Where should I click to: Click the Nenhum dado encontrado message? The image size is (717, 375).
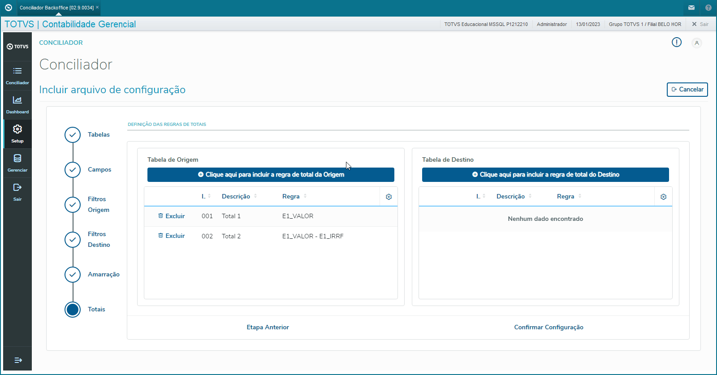(545, 219)
